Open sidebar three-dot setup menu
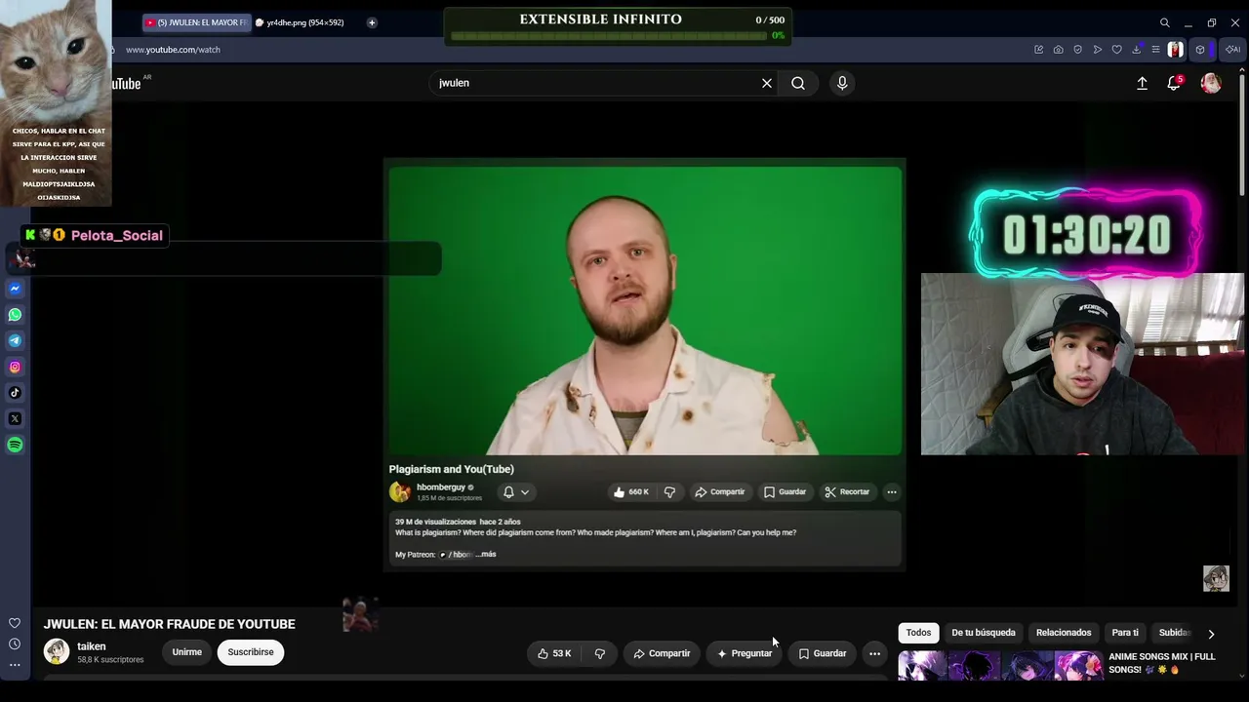 coord(15,665)
